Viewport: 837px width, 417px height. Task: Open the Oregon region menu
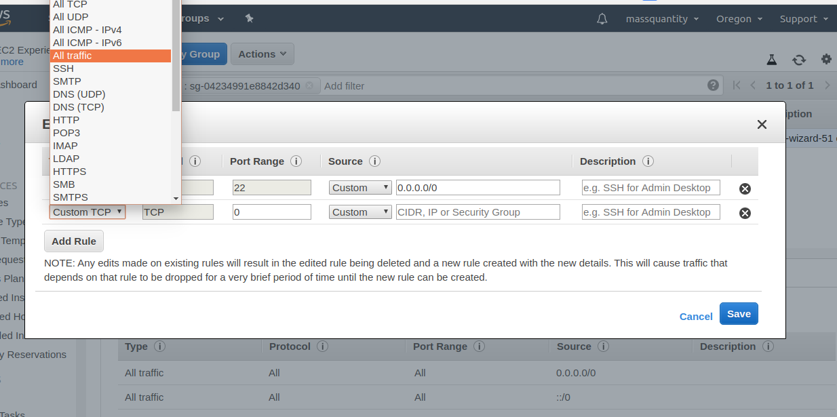click(739, 19)
